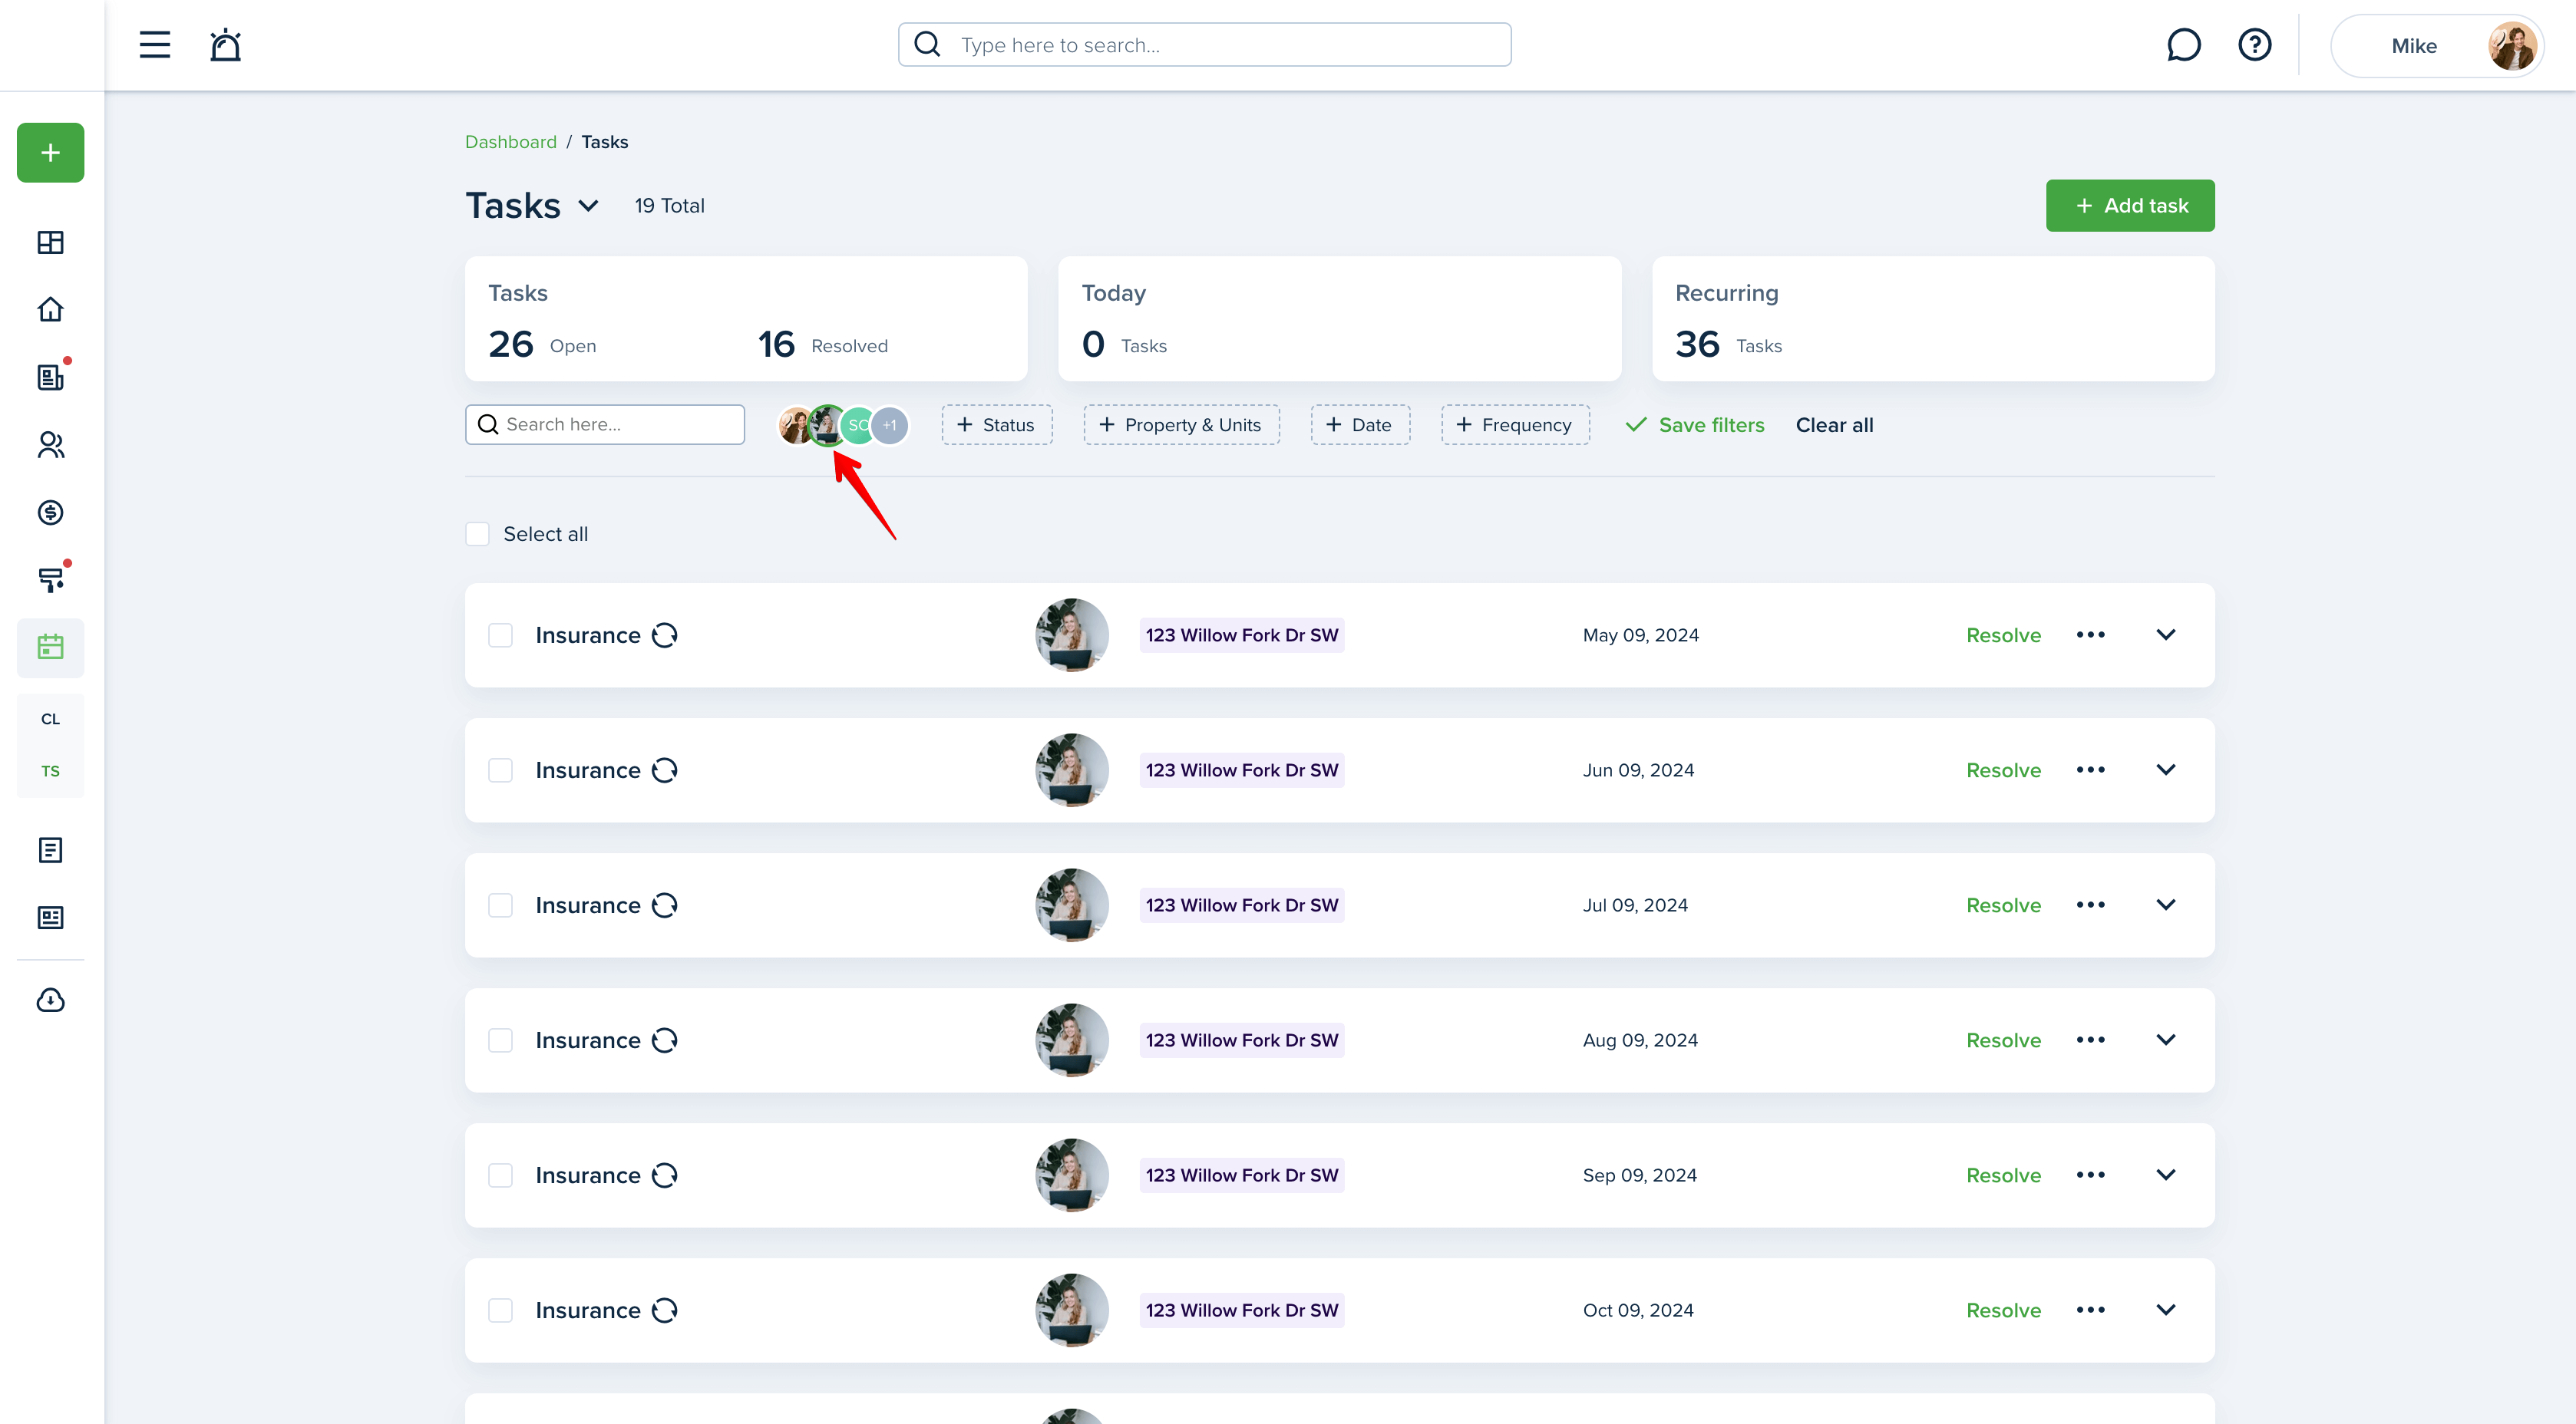2576x1424 pixels.
Task: Check the May 09, 2024 Insurance task
Action: click(501, 635)
